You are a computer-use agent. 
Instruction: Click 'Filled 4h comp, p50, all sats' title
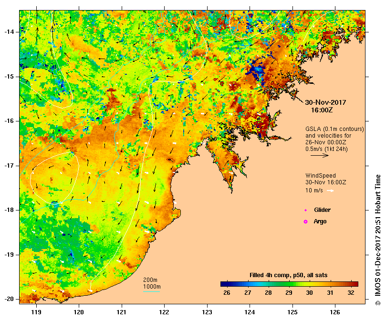(x=289, y=275)
